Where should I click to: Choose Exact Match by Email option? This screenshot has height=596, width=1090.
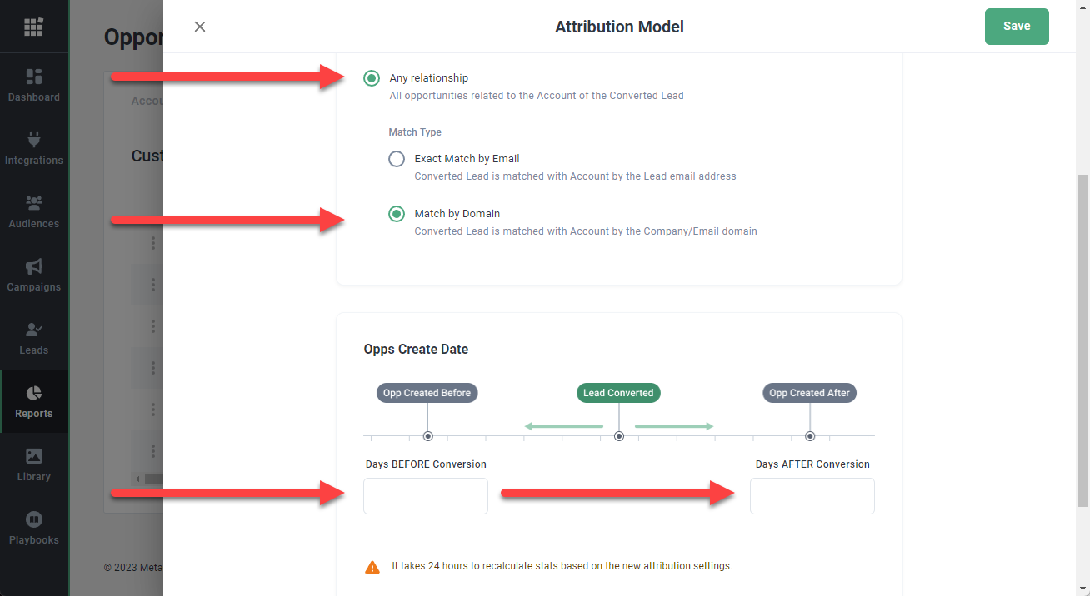pos(397,159)
